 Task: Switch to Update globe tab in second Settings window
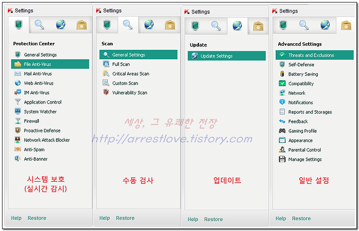(149, 24)
